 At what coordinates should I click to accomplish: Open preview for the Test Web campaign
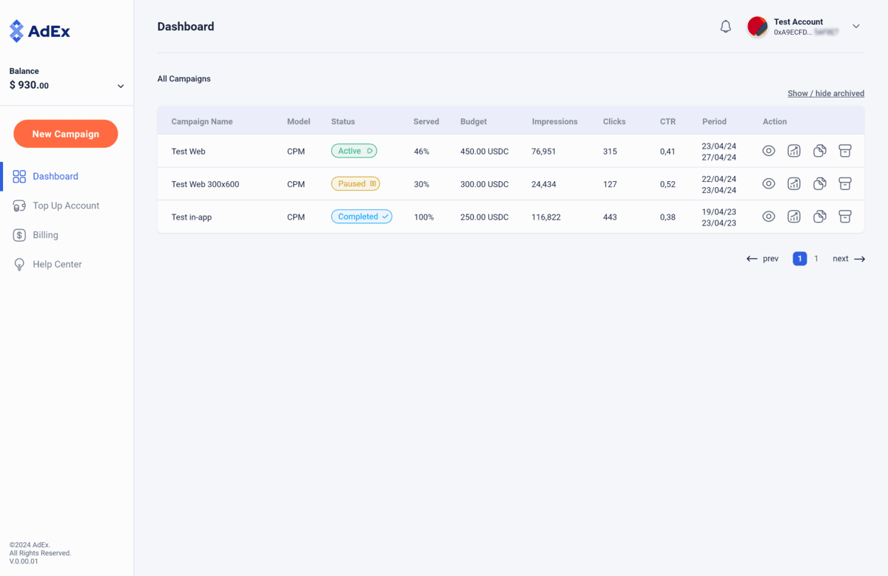[768, 151]
